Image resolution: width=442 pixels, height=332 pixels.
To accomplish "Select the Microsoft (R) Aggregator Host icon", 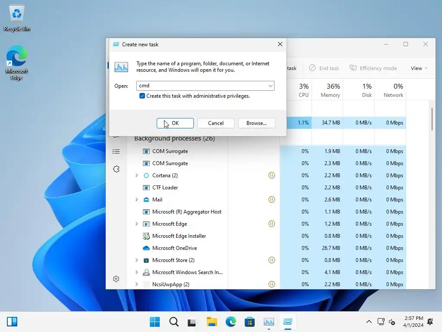I will pos(146,212).
